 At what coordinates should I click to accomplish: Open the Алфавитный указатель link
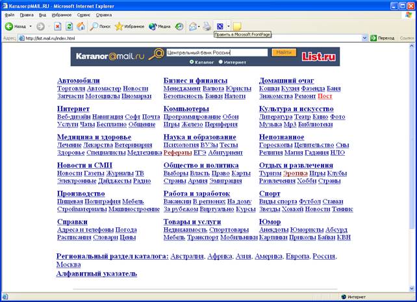click(x=97, y=273)
